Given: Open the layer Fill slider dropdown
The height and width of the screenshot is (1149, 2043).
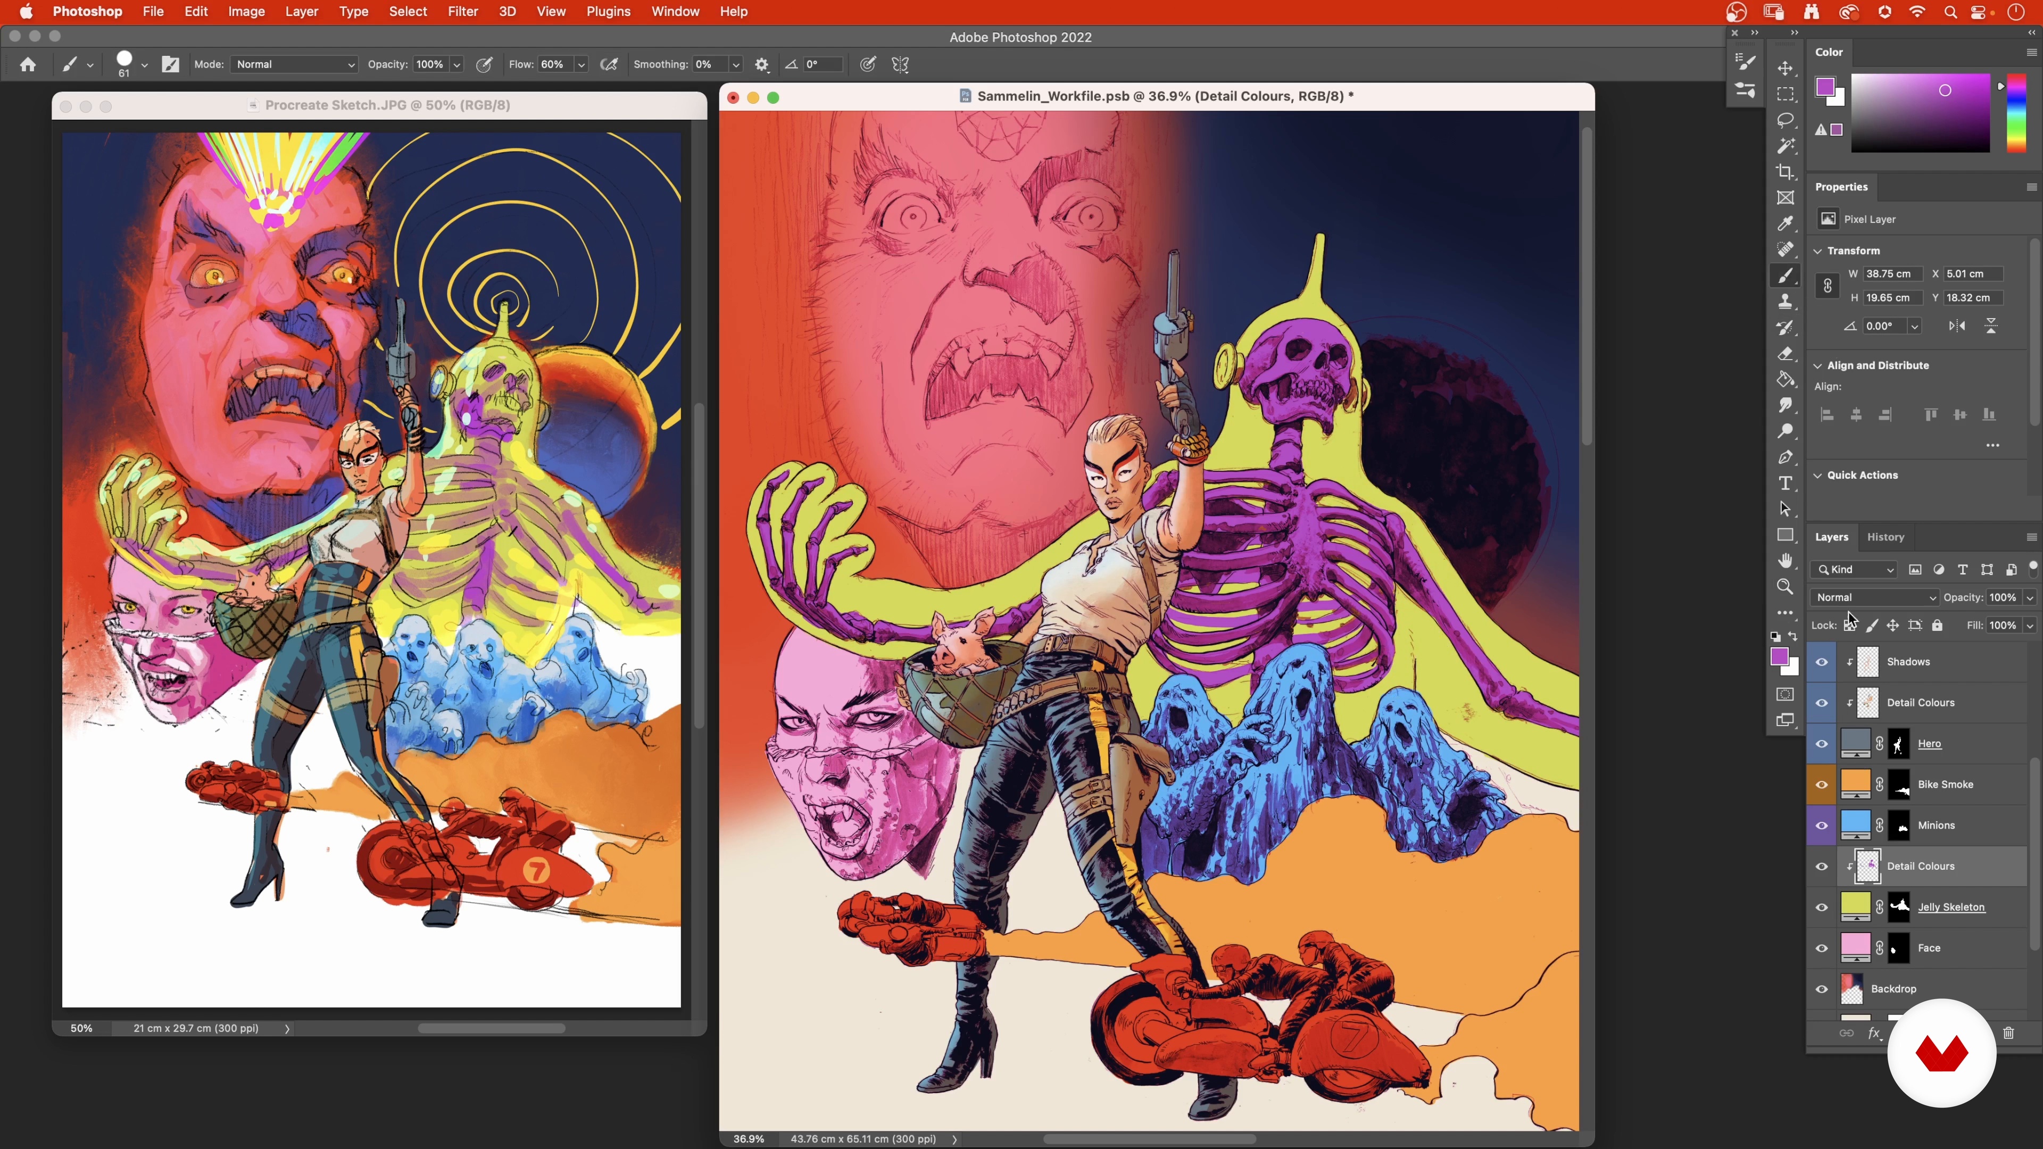Looking at the screenshot, I should pos(2030,626).
